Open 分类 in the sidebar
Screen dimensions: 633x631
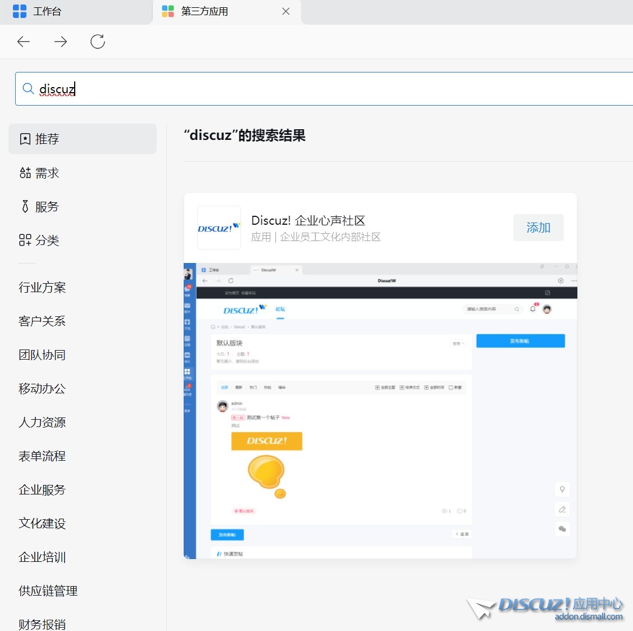(47, 240)
